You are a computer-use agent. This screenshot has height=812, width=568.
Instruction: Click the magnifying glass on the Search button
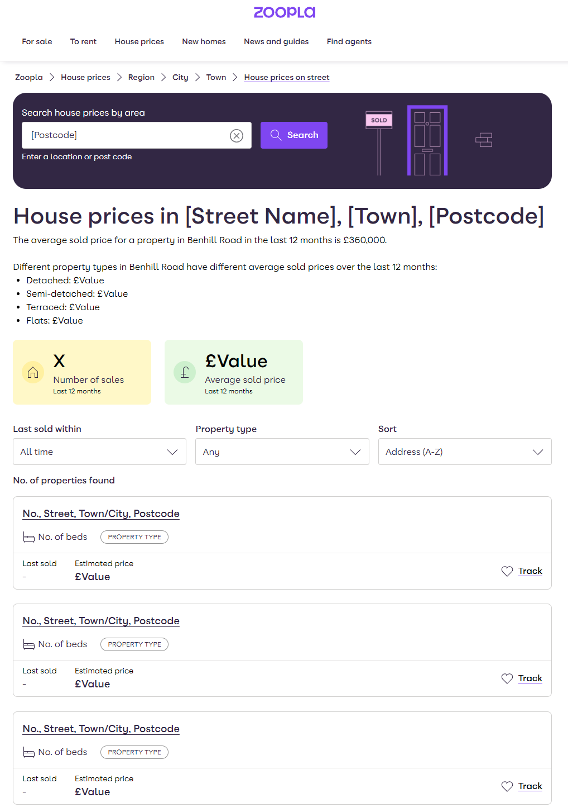pyautogui.click(x=276, y=135)
